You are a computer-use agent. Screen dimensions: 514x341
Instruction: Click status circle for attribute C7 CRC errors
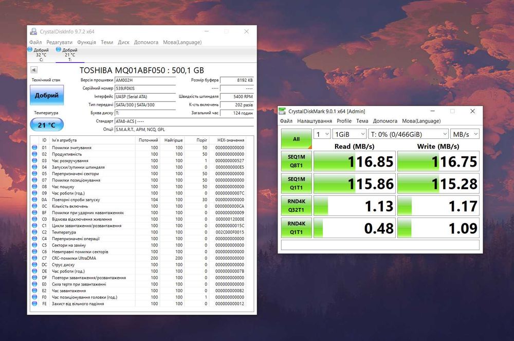(x=34, y=258)
